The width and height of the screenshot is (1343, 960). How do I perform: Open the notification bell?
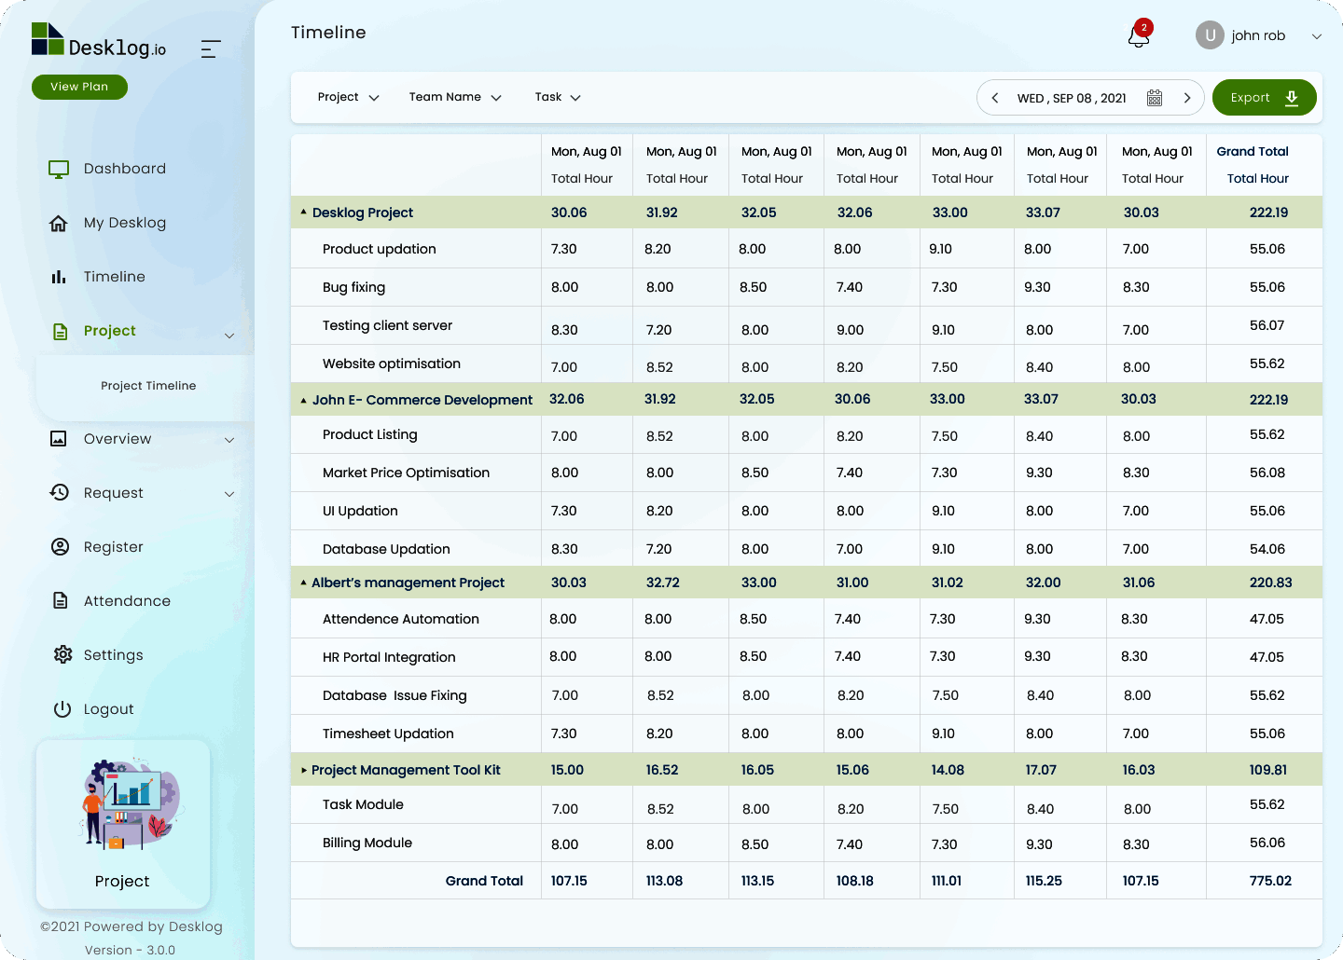pos(1139,35)
